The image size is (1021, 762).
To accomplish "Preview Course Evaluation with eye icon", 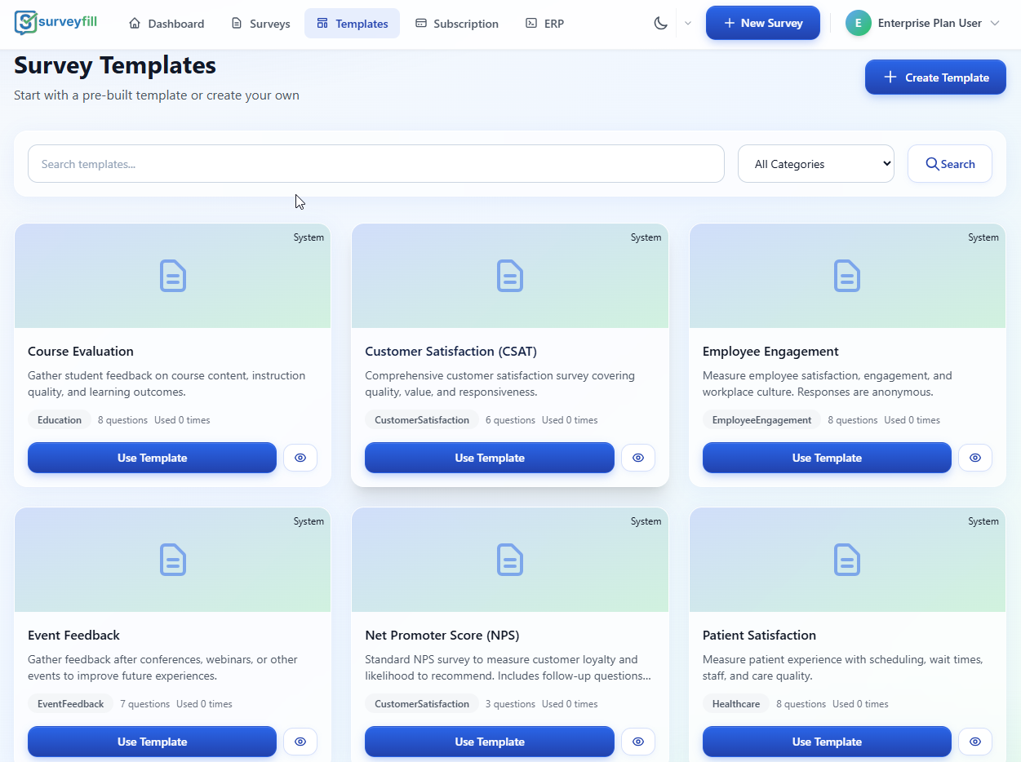I will 300,458.
